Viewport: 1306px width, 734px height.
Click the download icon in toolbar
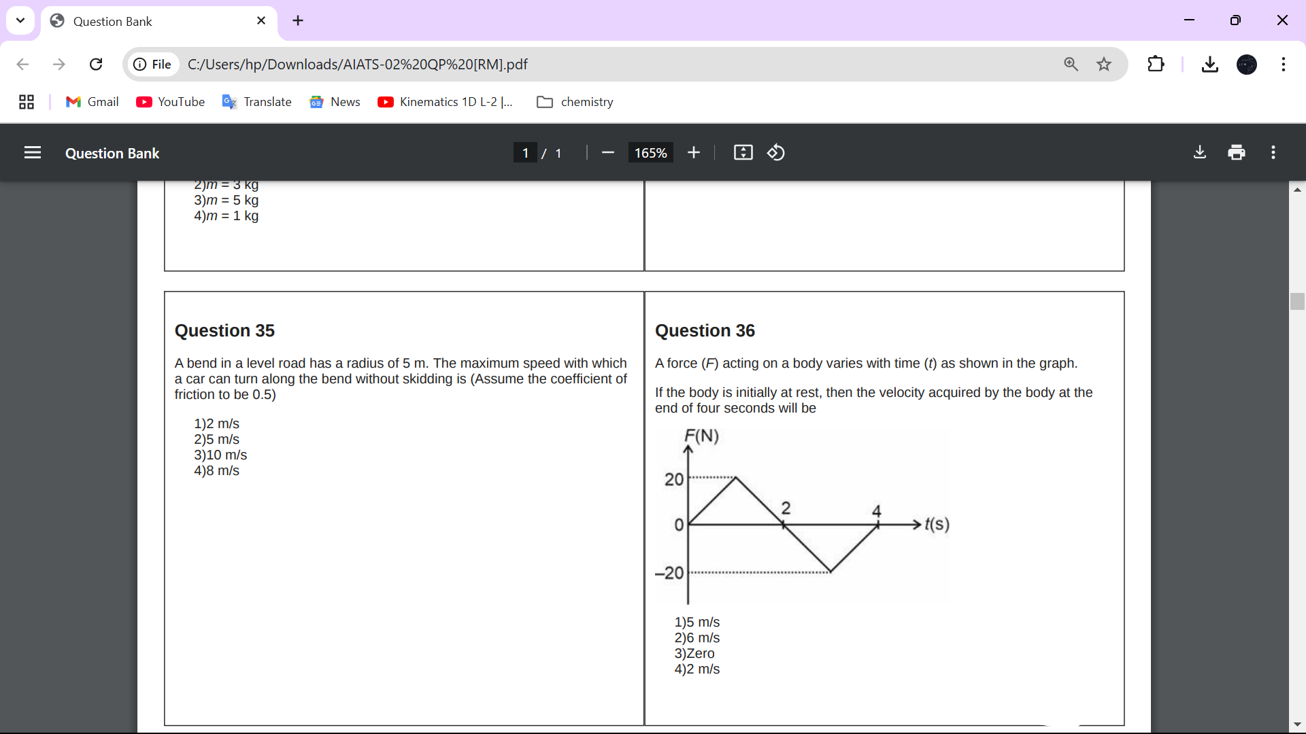1200,152
